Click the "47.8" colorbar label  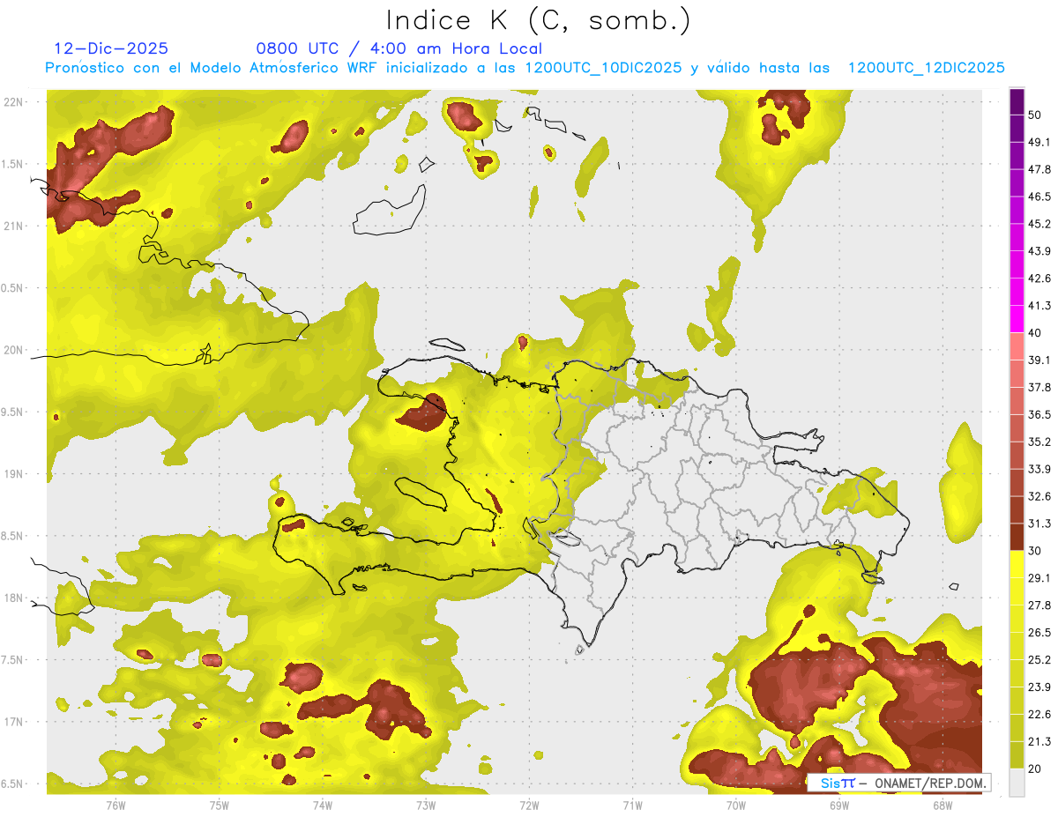pos(1039,169)
